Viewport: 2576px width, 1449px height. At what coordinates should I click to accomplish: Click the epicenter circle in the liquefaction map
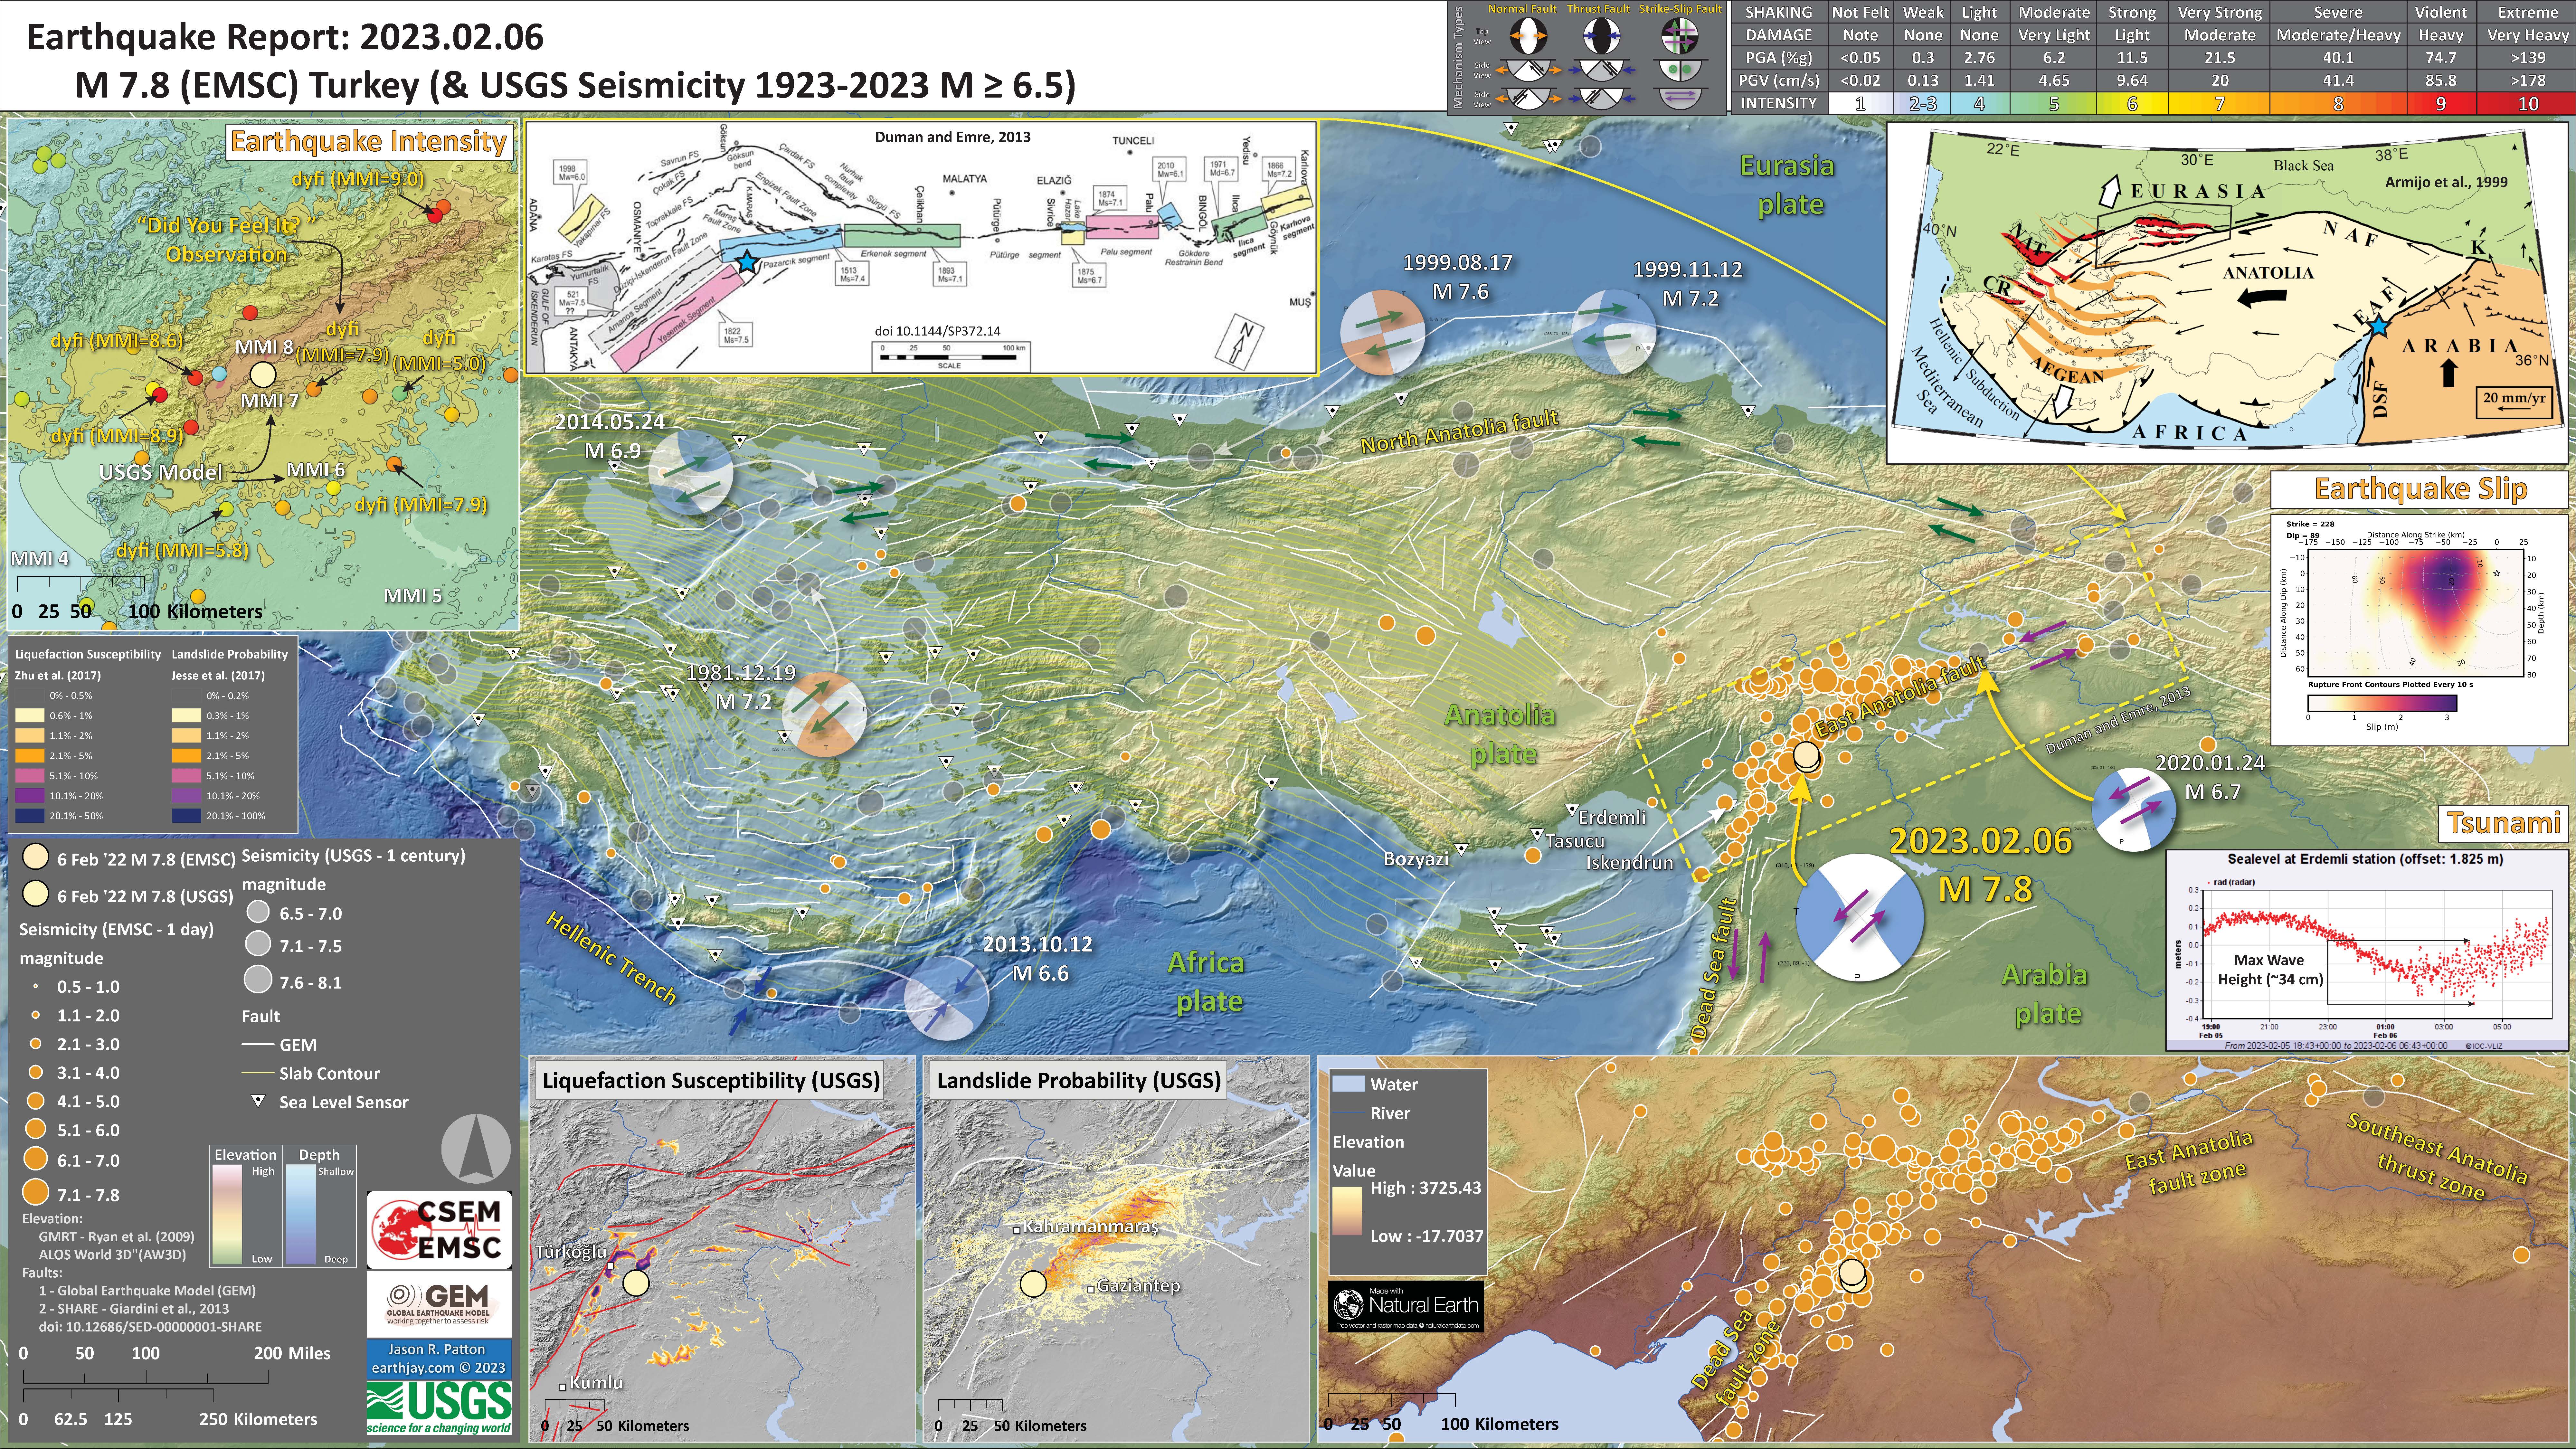[636, 1283]
